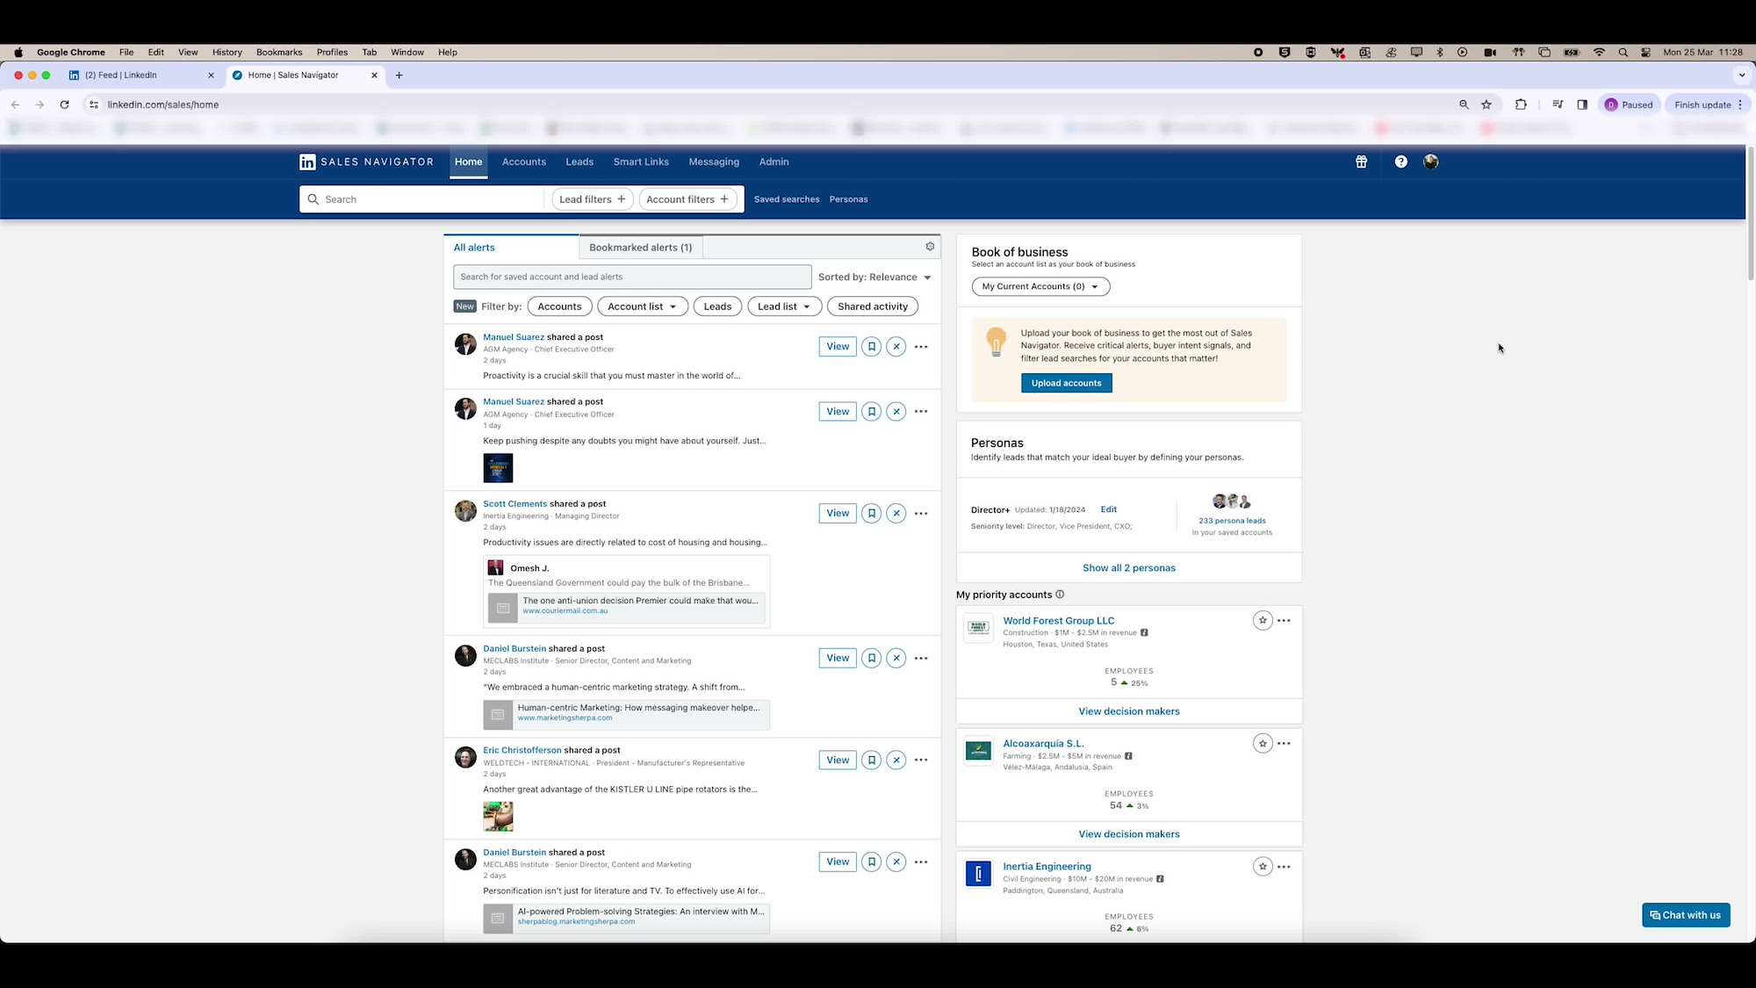Open macOS Spotlight search icon

click(1623, 53)
